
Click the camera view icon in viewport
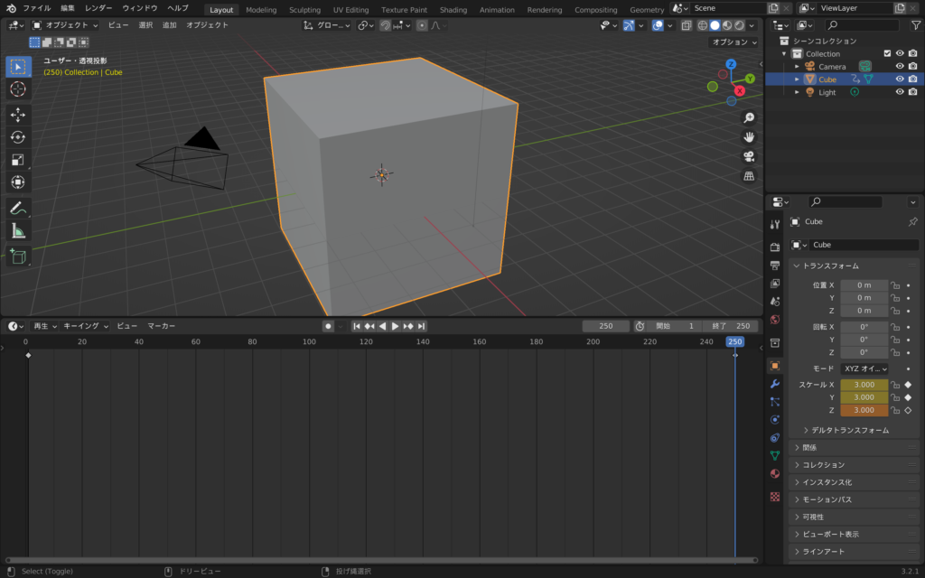749,156
